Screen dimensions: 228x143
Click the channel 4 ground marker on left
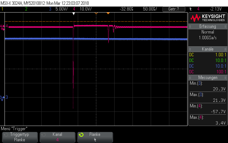click(2, 28)
